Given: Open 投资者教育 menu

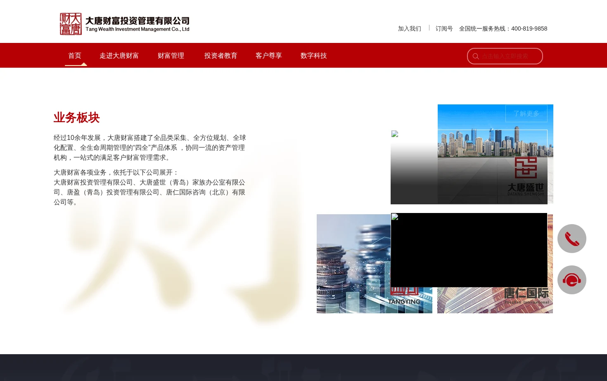Looking at the screenshot, I should tap(221, 56).
